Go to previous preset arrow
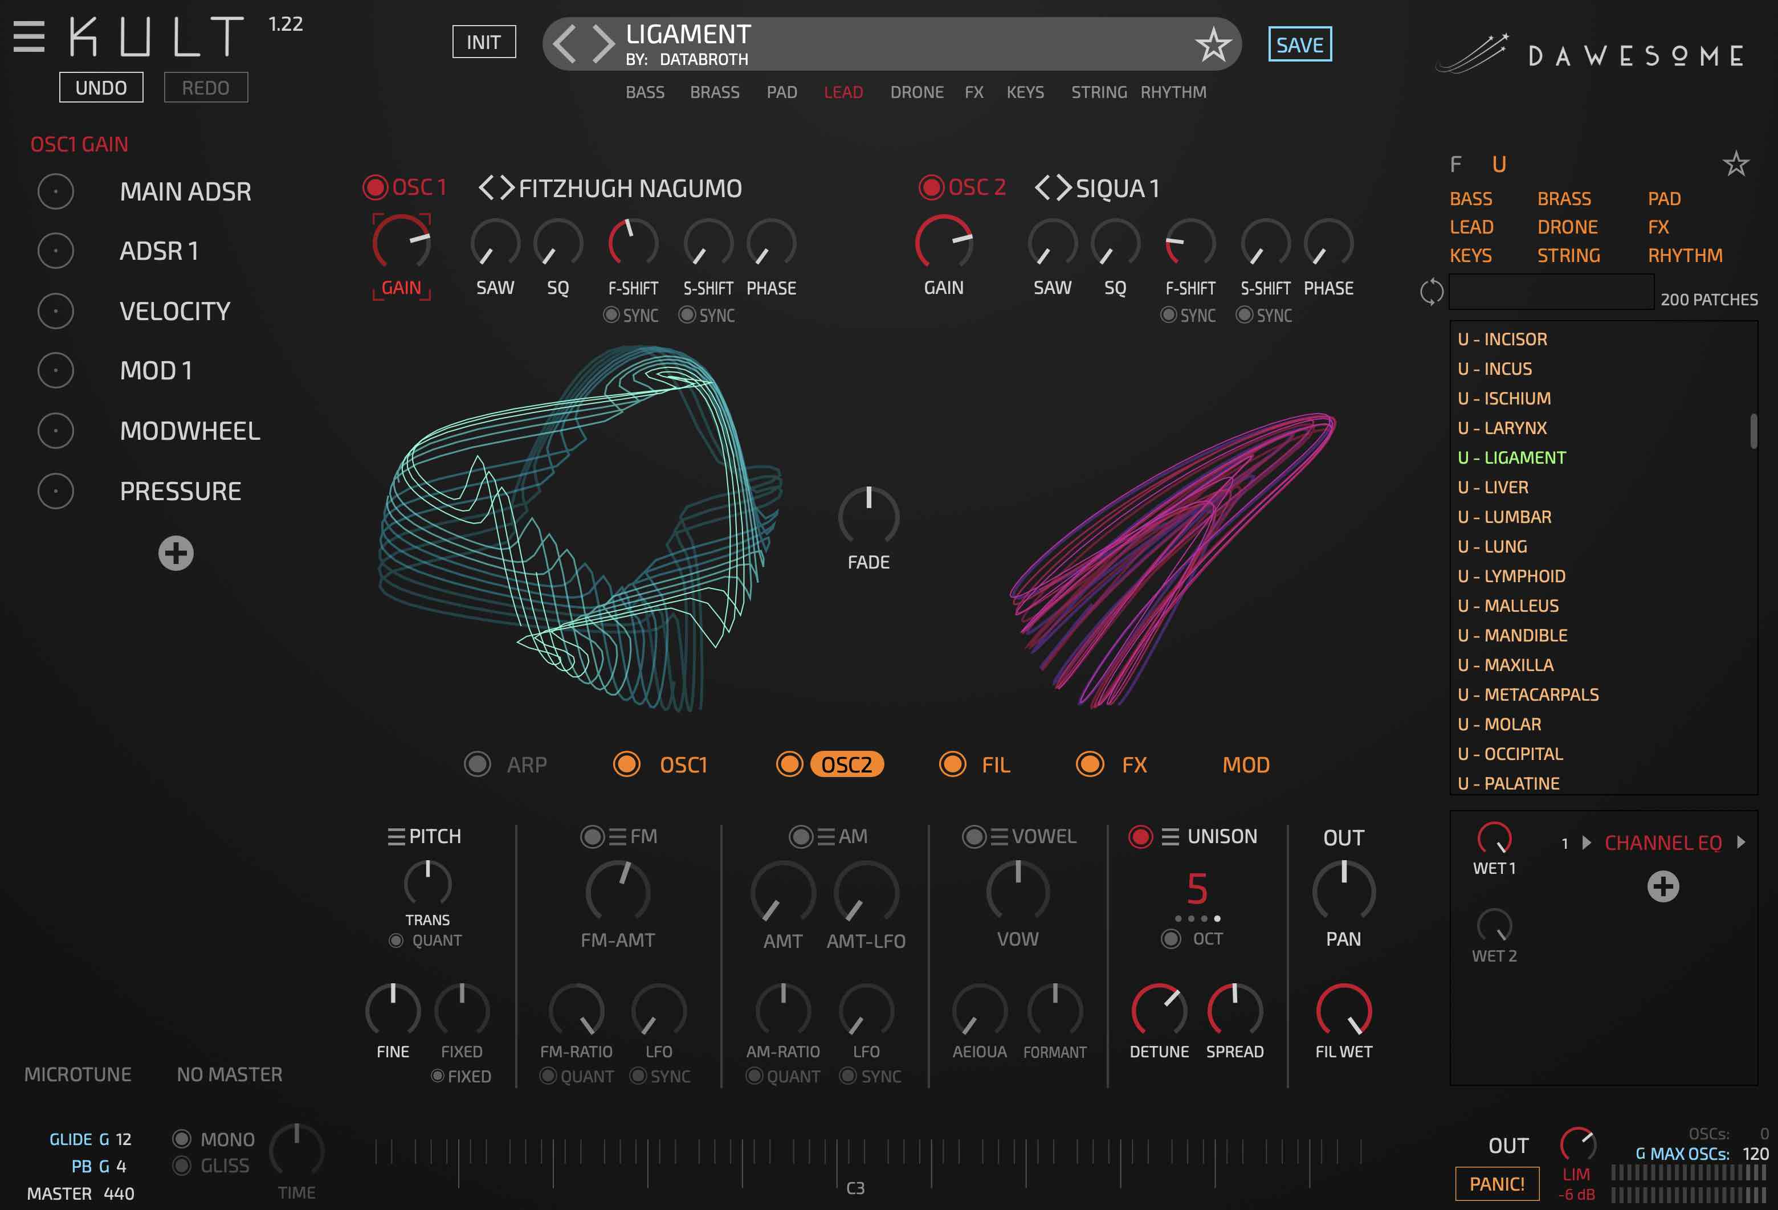Image resolution: width=1778 pixels, height=1210 pixels. pos(565,44)
